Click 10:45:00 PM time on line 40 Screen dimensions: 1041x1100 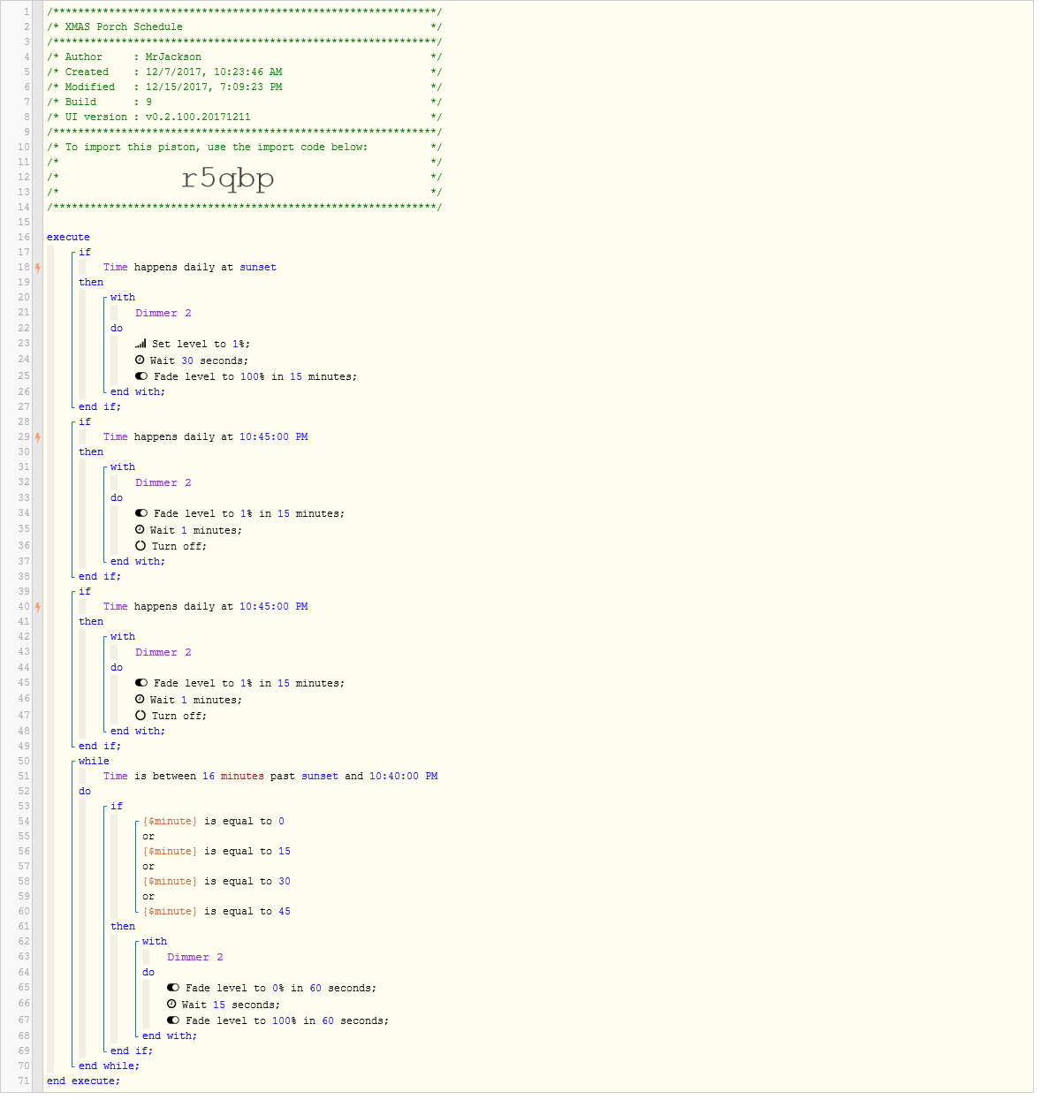(274, 606)
